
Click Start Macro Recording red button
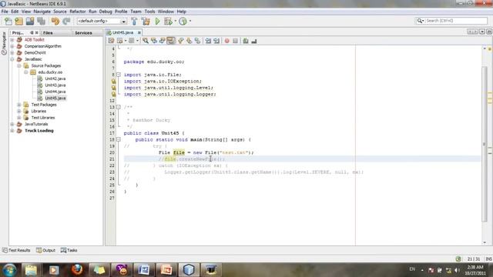[226, 41]
